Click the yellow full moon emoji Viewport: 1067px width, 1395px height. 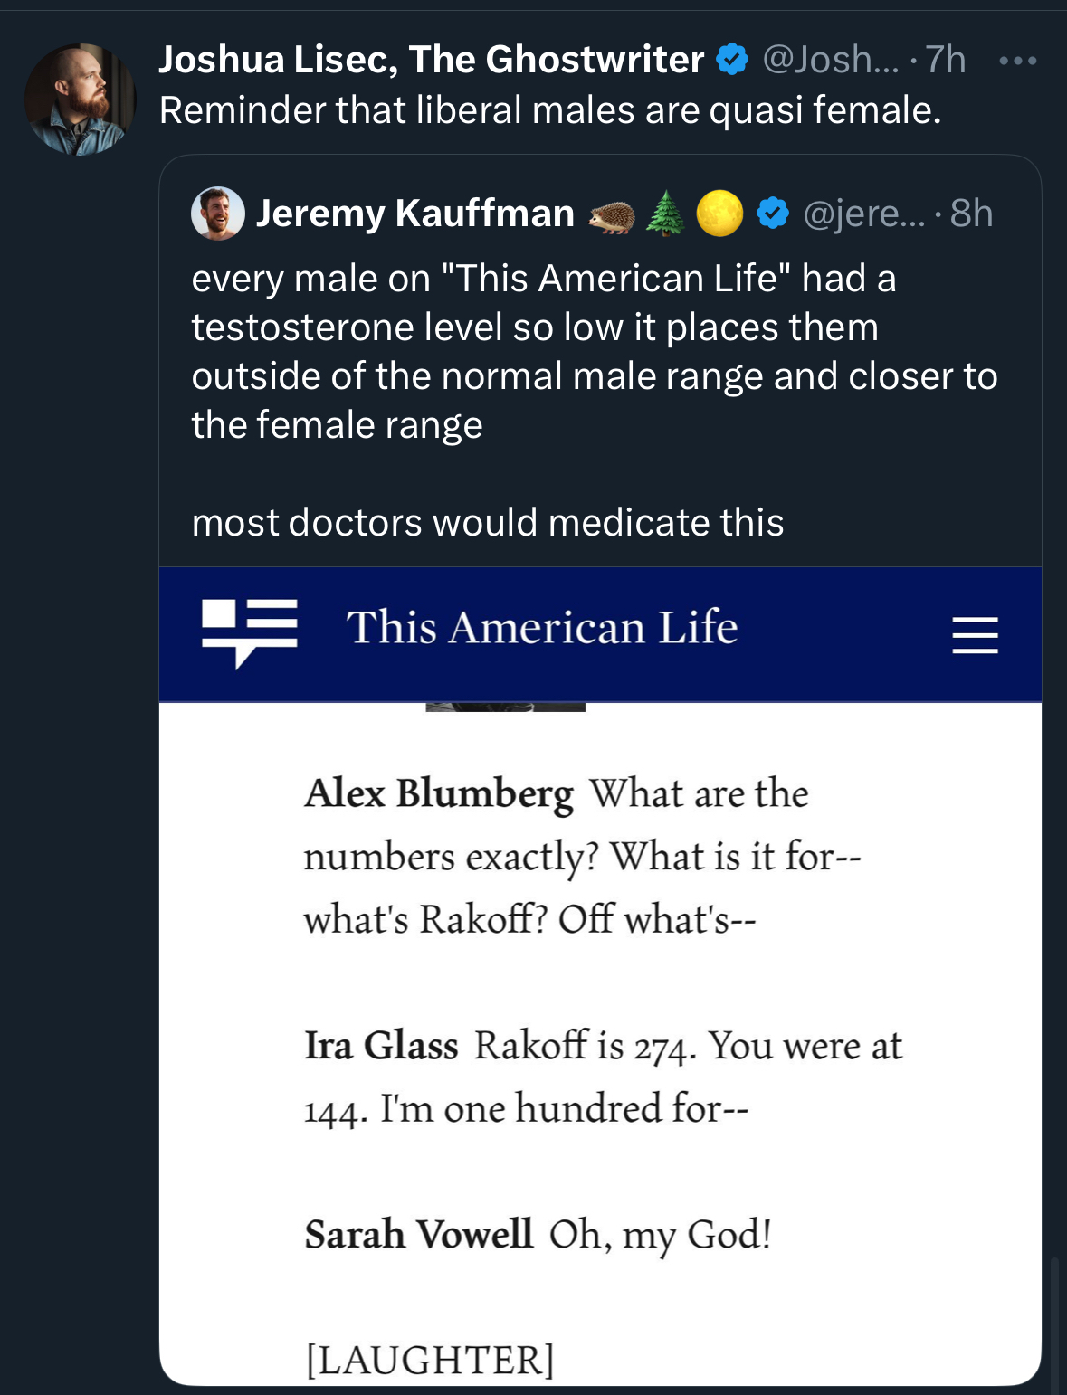point(719,214)
